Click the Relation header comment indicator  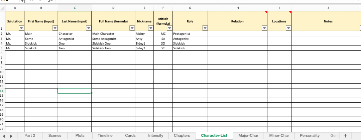[266, 12]
